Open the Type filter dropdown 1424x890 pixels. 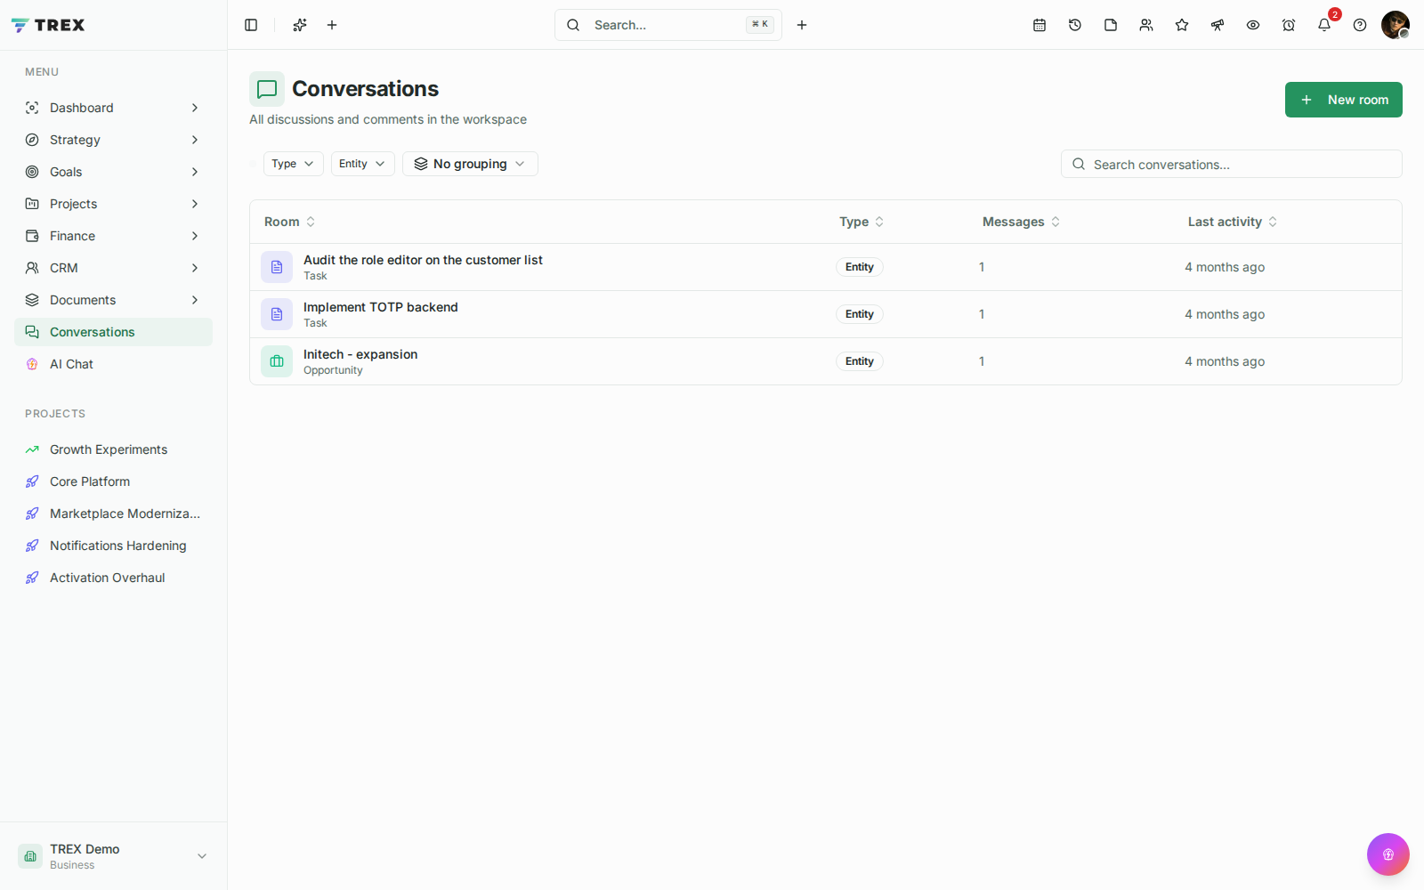click(x=294, y=164)
